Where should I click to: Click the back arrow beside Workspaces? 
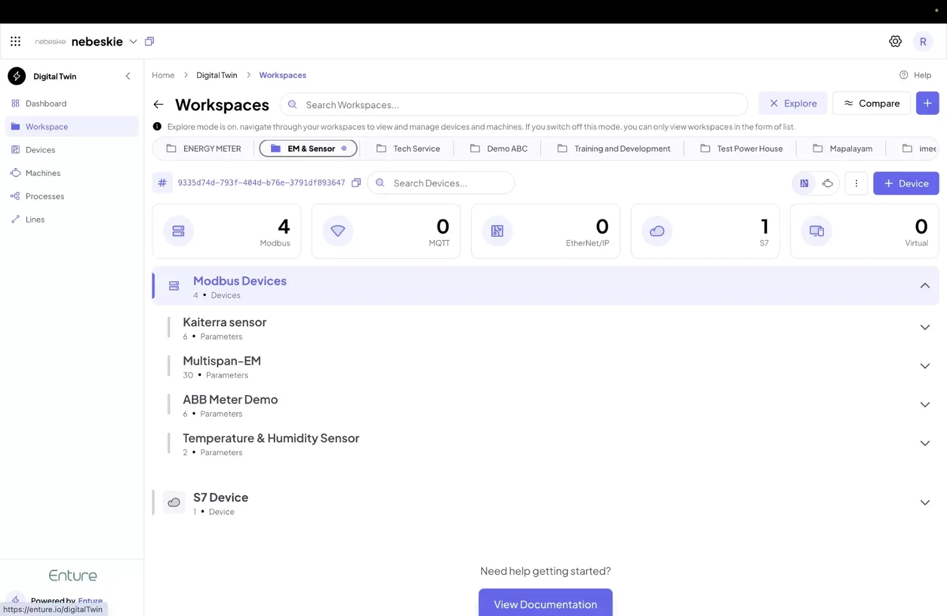click(158, 105)
